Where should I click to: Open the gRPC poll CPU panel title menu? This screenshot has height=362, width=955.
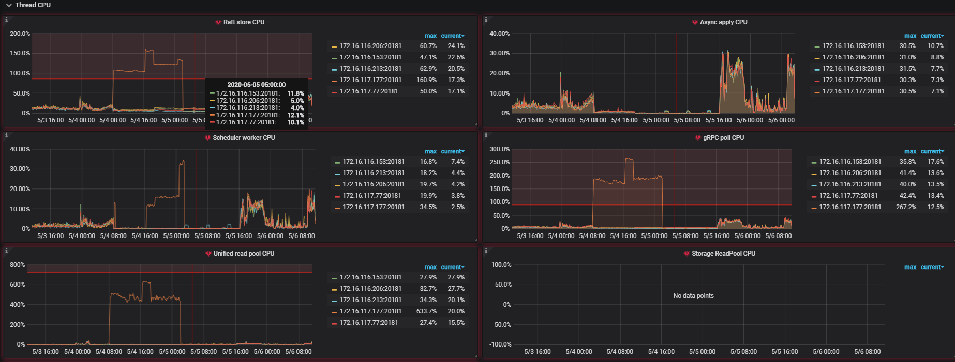click(x=723, y=138)
